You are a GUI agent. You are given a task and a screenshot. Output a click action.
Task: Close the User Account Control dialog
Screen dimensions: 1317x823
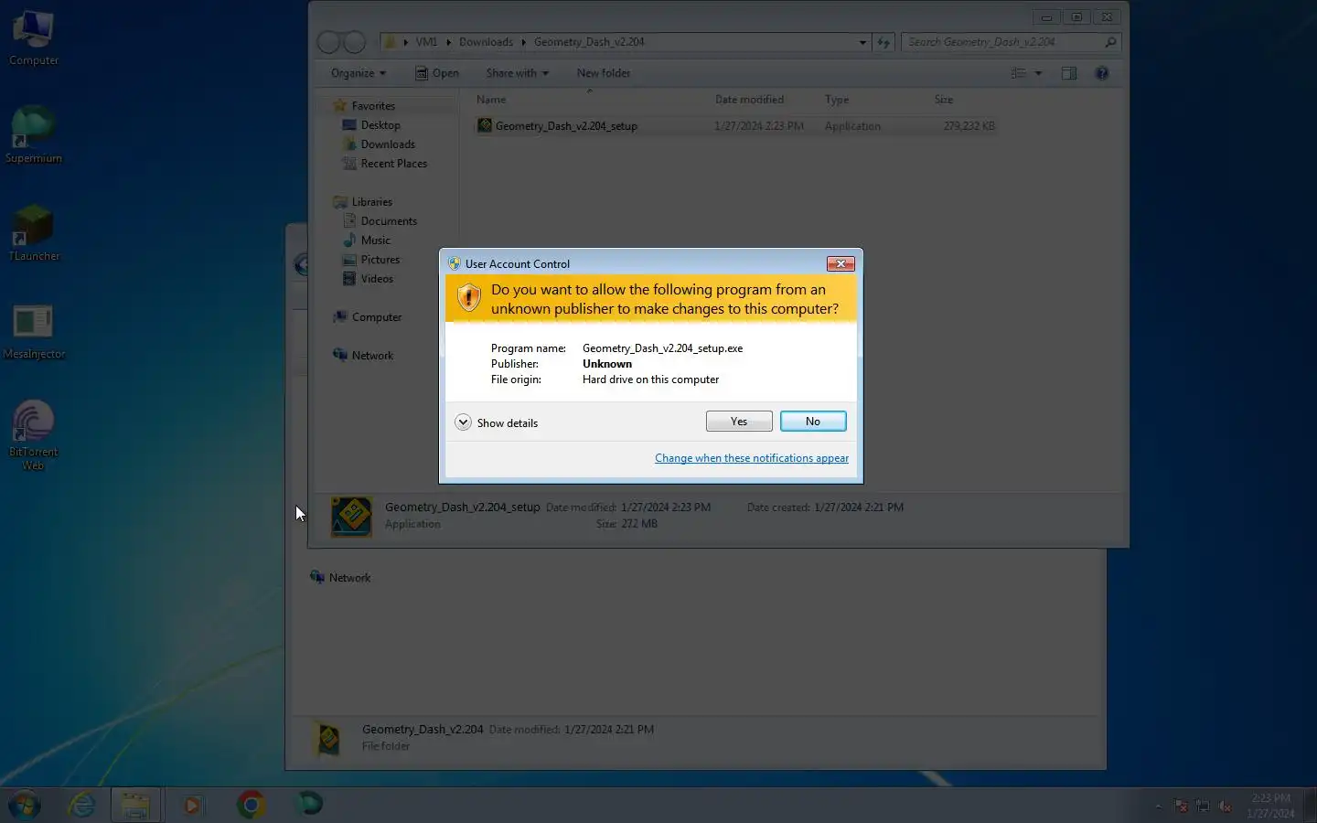pyautogui.click(x=841, y=263)
